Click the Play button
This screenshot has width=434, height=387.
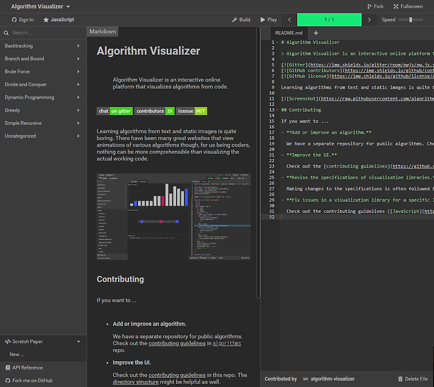click(269, 20)
